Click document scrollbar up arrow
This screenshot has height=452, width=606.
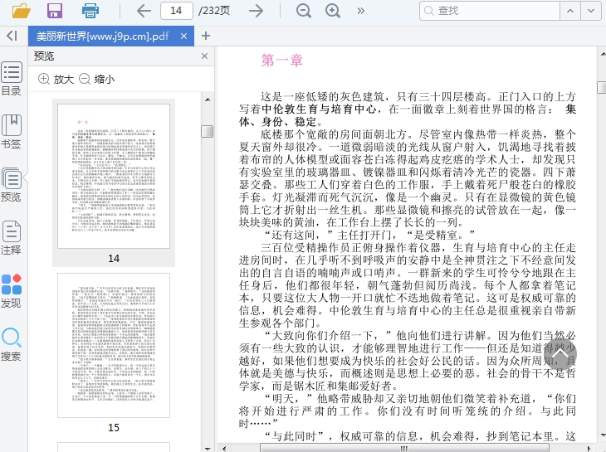pyautogui.click(x=602, y=54)
